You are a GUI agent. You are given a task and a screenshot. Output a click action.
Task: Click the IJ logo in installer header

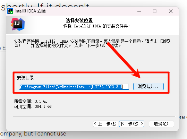[x=18, y=24]
